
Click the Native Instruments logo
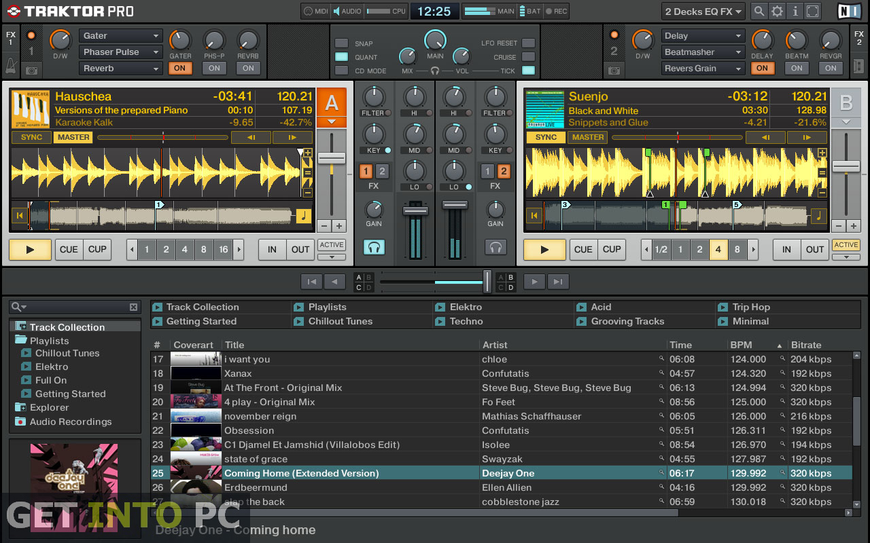pyautogui.click(x=848, y=11)
